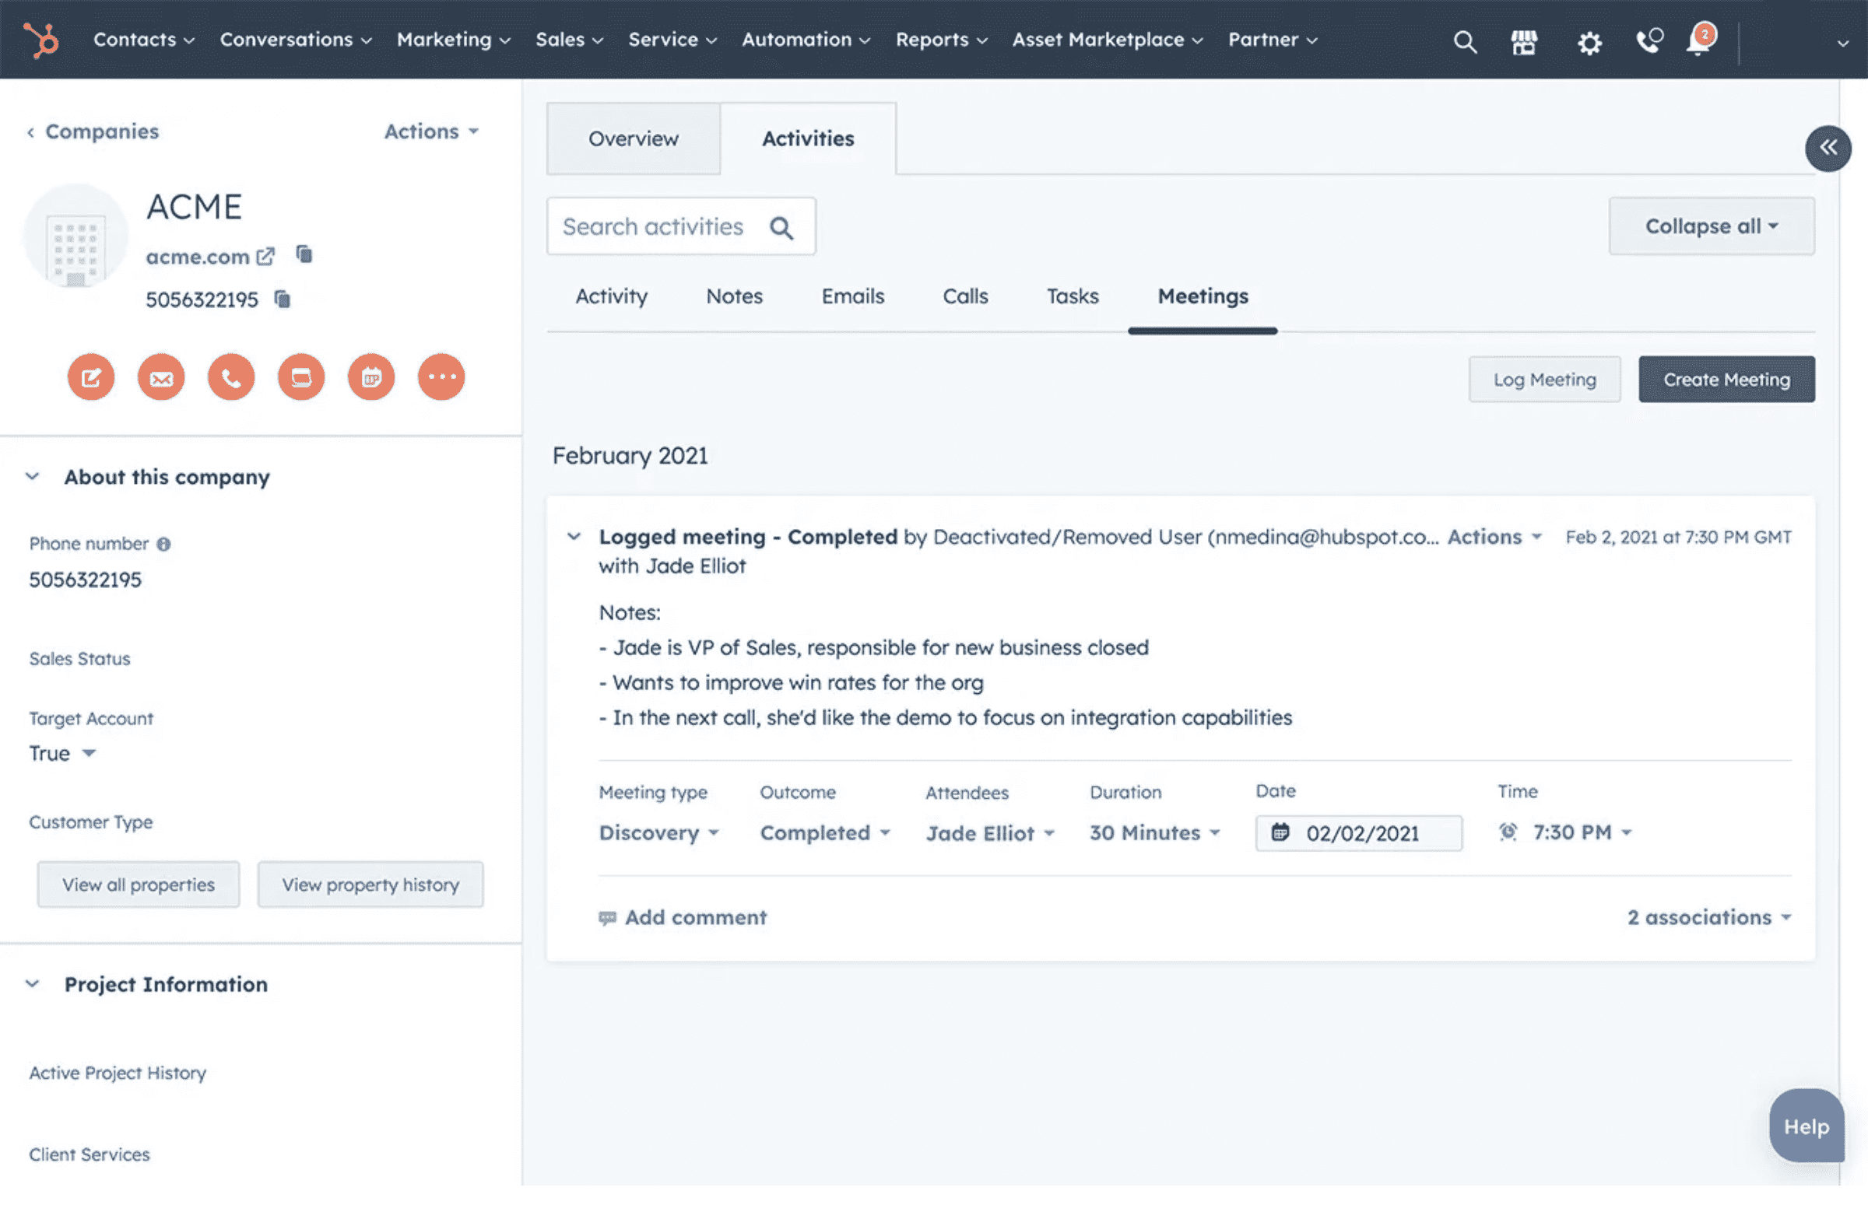Open the Target Account True dropdown
Image resolution: width=1868 pixels, height=1212 pixels.
tap(62, 753)
